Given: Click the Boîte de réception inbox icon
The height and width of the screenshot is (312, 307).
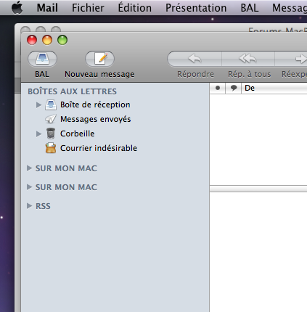Looking at the screenshot, I should click(51, 104).
